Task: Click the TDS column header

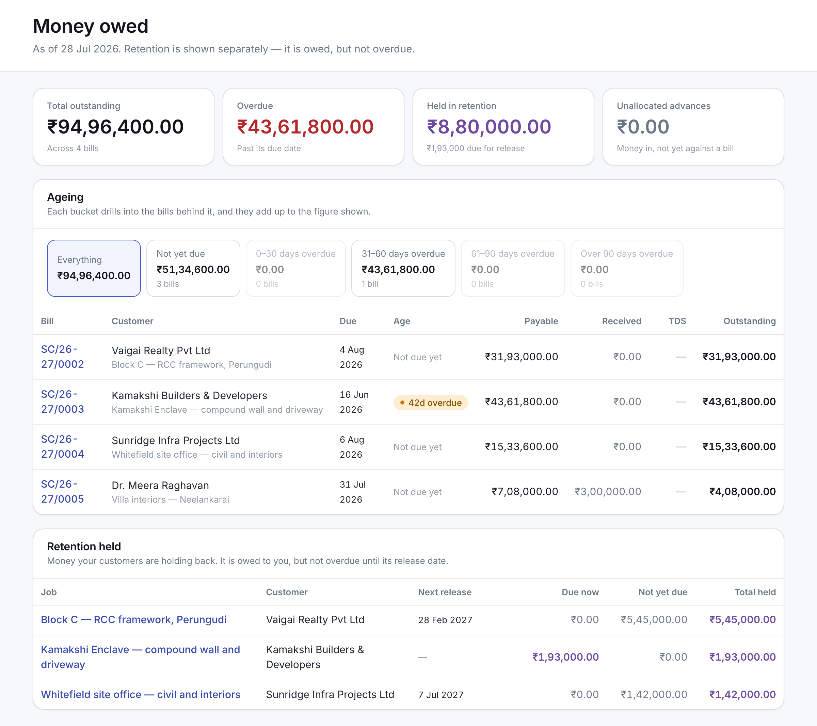Action: pos(677,321)
